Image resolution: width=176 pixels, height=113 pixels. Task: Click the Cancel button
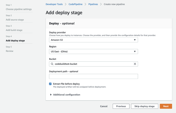(x=104, y=106)
